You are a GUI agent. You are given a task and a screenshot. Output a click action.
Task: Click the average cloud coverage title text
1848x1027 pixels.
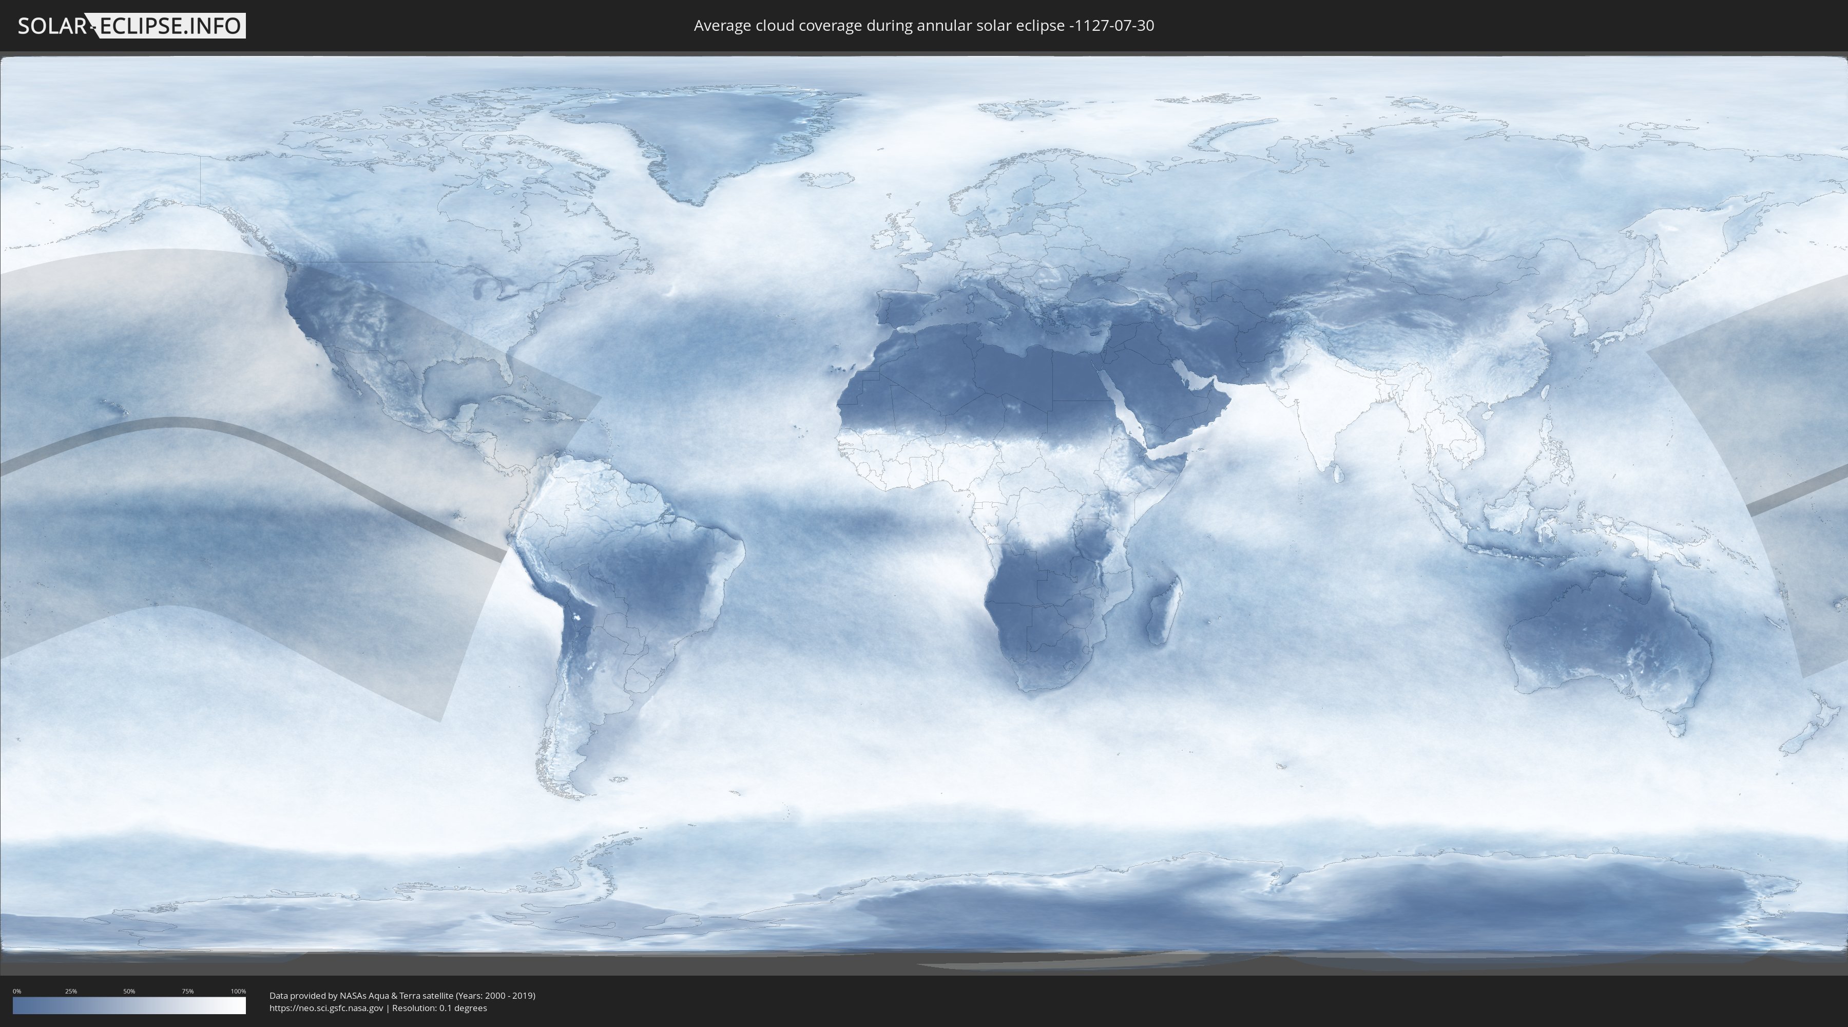pyautogui.click(x=924, y=26)
